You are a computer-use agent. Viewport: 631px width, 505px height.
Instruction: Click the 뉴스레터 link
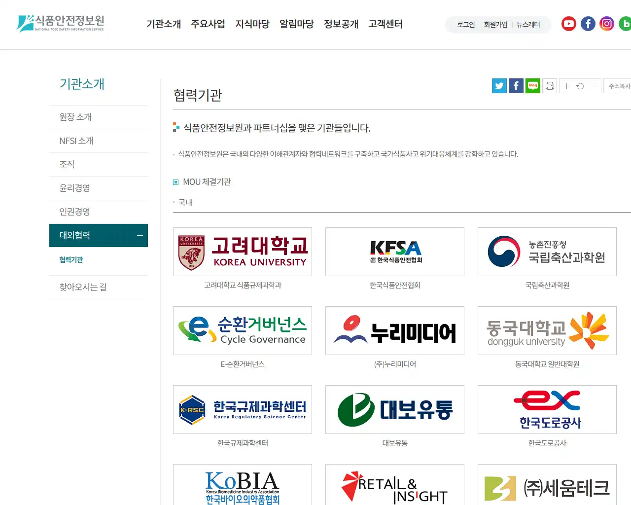pos(528,24)
